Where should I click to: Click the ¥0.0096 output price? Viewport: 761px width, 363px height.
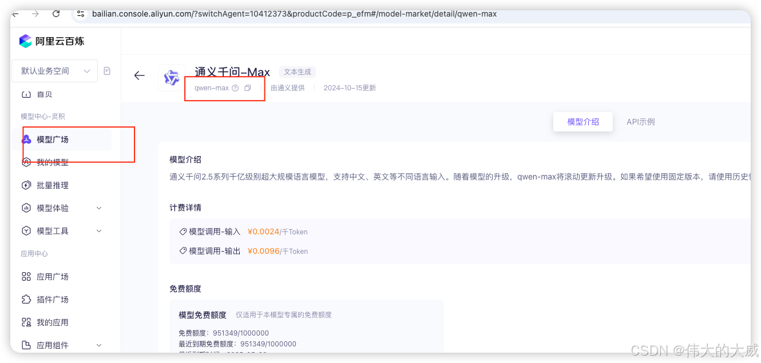click(263, 251)
